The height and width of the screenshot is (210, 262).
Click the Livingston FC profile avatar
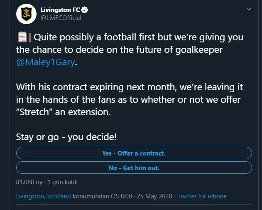[x=26, y=15]
